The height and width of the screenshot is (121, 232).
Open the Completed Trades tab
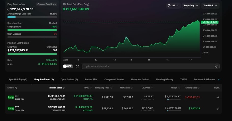point(114,80)
